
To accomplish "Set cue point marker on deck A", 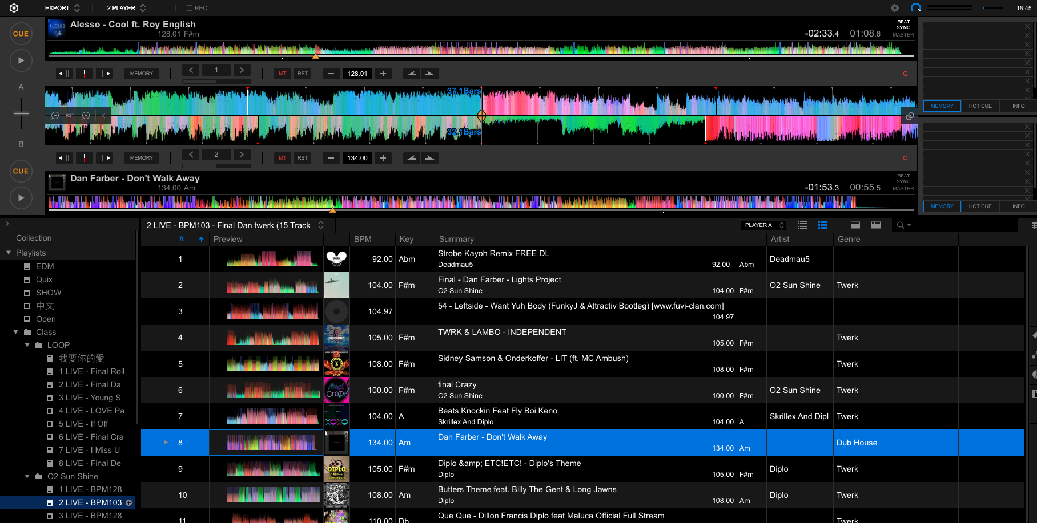I will click(85, 74).
